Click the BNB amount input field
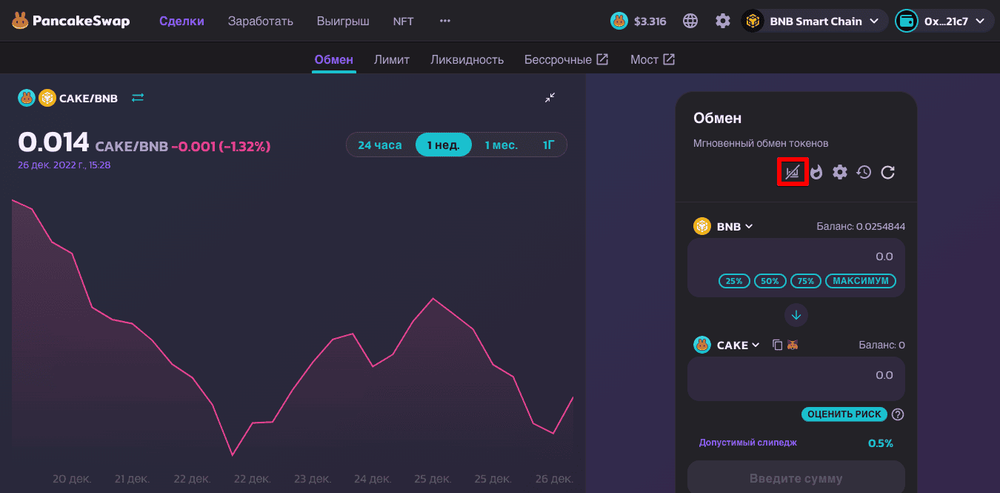 pyautogui.click(x=796, y=257)
